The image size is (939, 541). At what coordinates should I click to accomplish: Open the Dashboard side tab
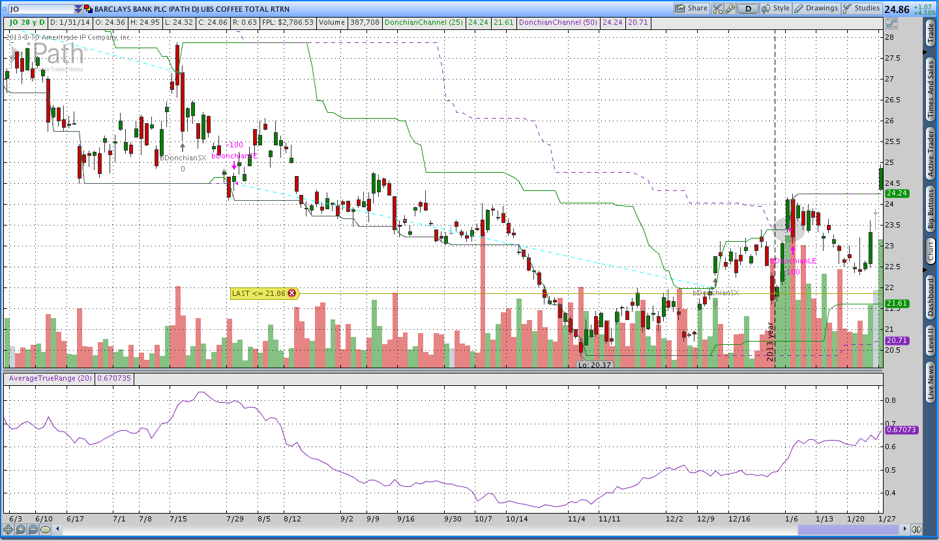click(931, 297)
